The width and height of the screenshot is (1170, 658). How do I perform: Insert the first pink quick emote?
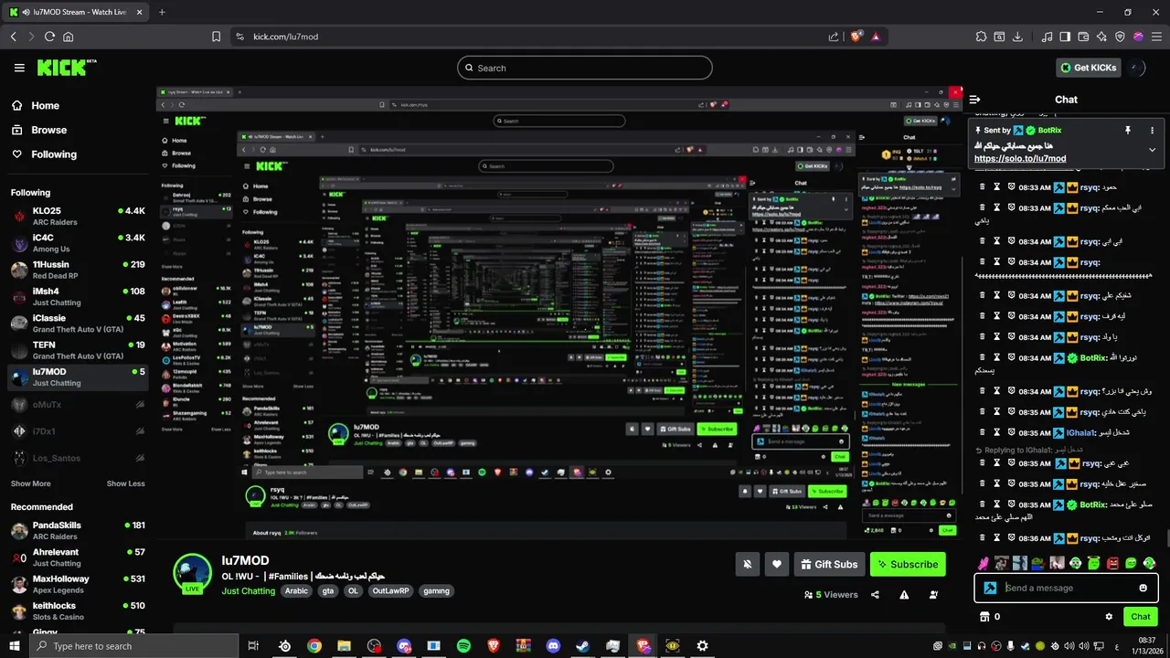pos(984,563)
